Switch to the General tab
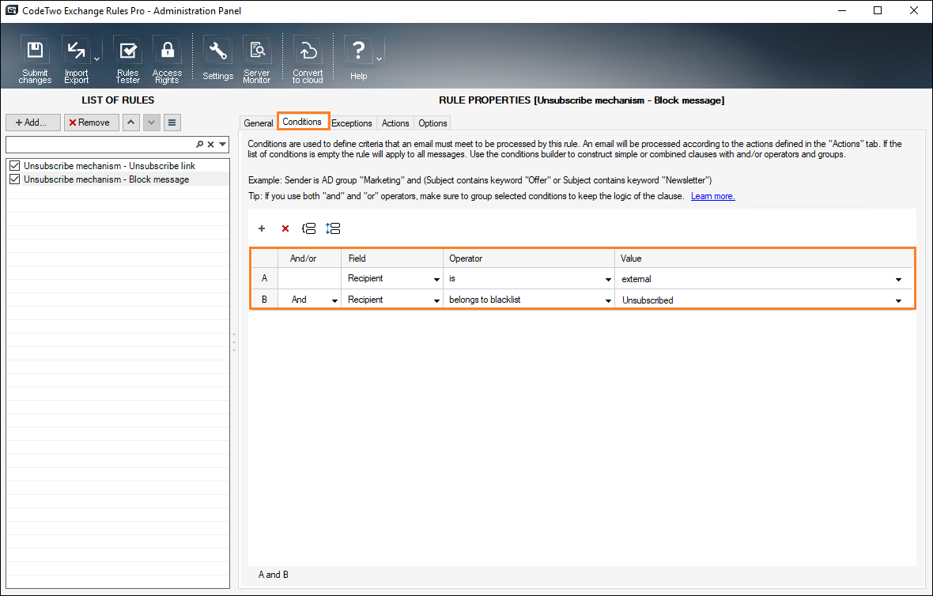Image resolution: width=933 pixels, height=596 pixels. tap(259, 123)
